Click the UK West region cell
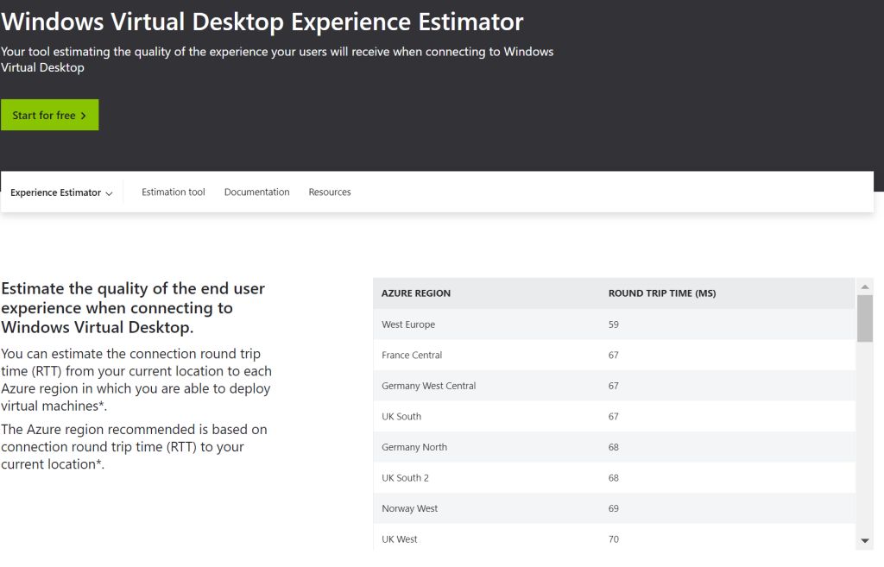Viewport: 884px width, 567px height. [399, 539]
